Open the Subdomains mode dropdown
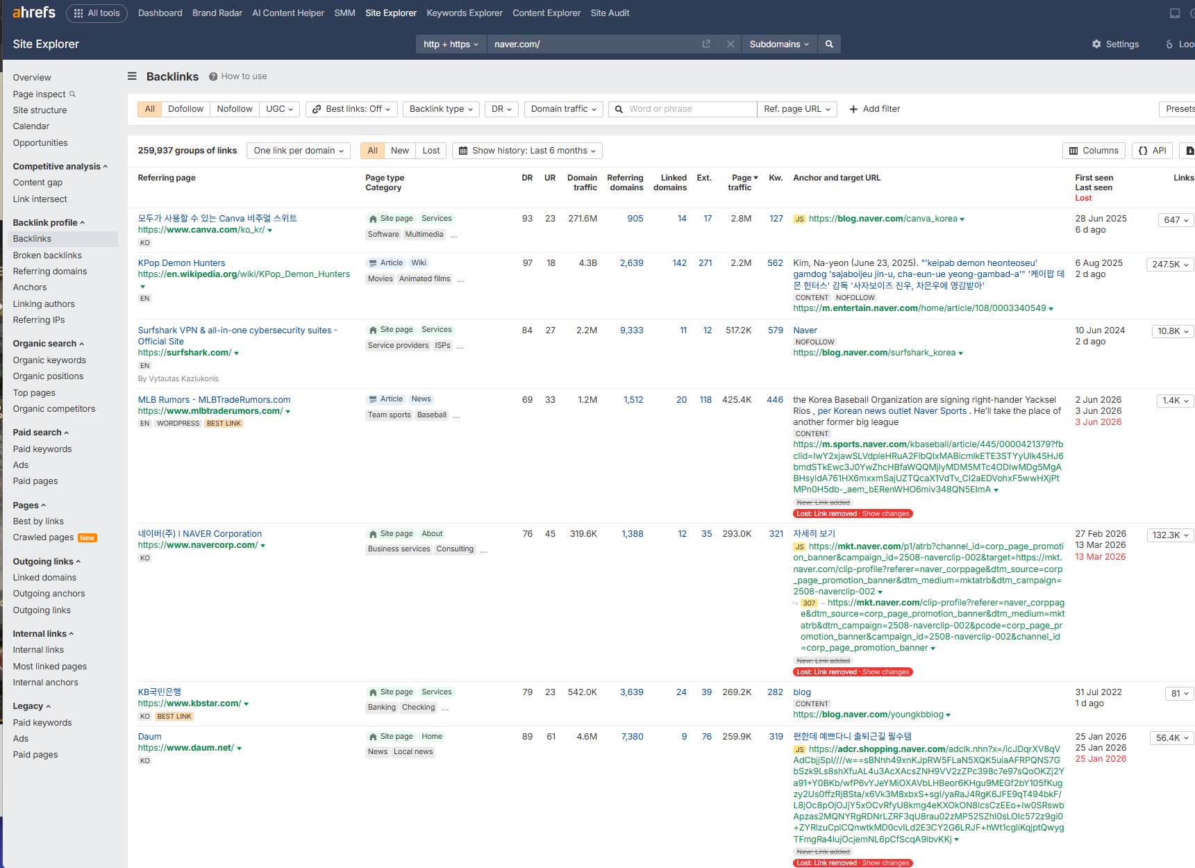The height and width of the screenshot is (868, 1195). tap(779, 44)
